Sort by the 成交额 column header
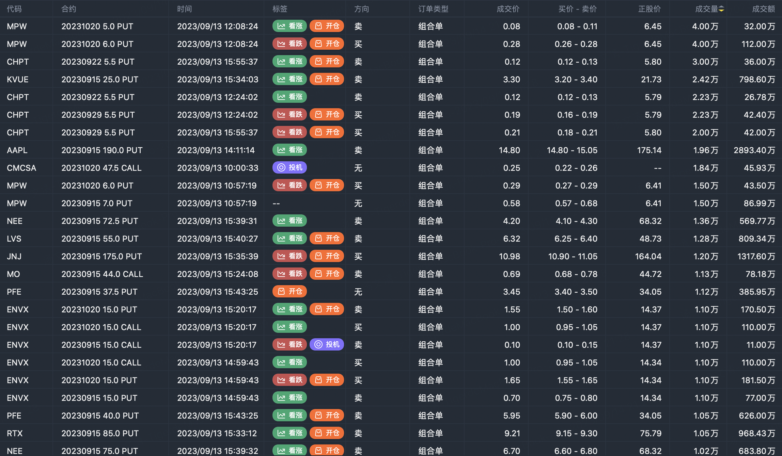The image size is (782, 456). [x=763, y=9]
